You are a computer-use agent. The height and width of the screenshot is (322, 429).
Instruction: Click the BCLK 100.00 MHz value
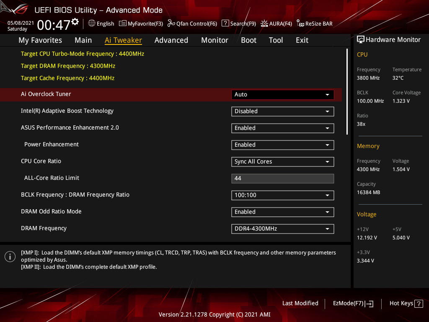click(370, 101)
